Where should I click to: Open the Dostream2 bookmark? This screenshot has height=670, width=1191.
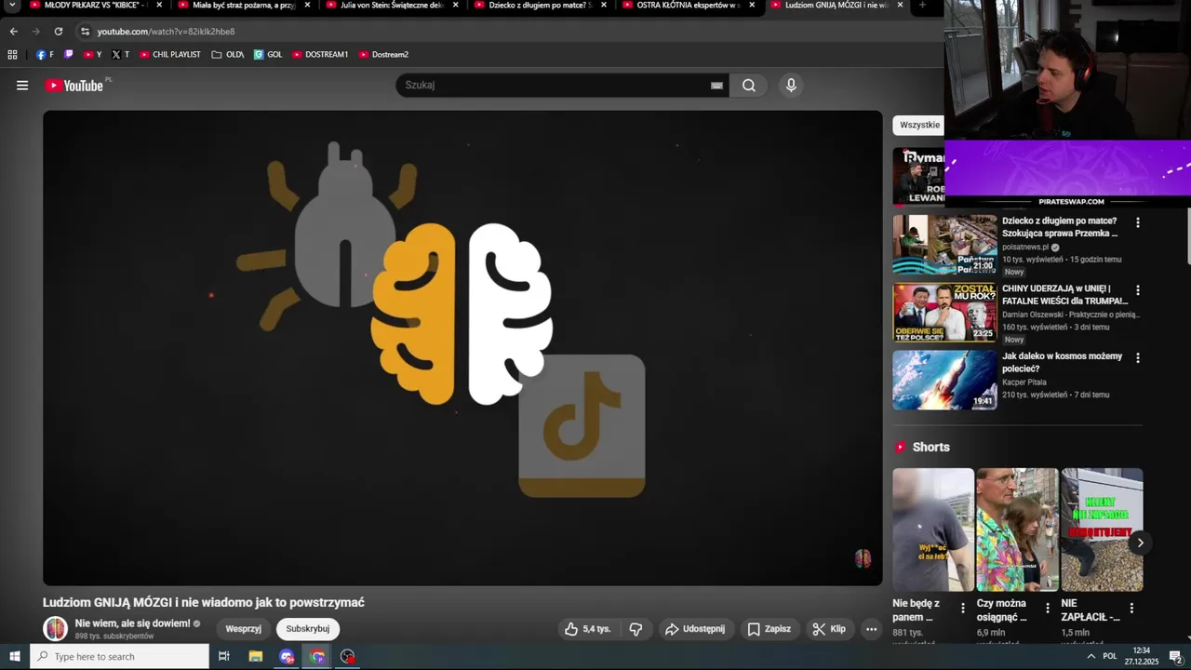(383, 55)
